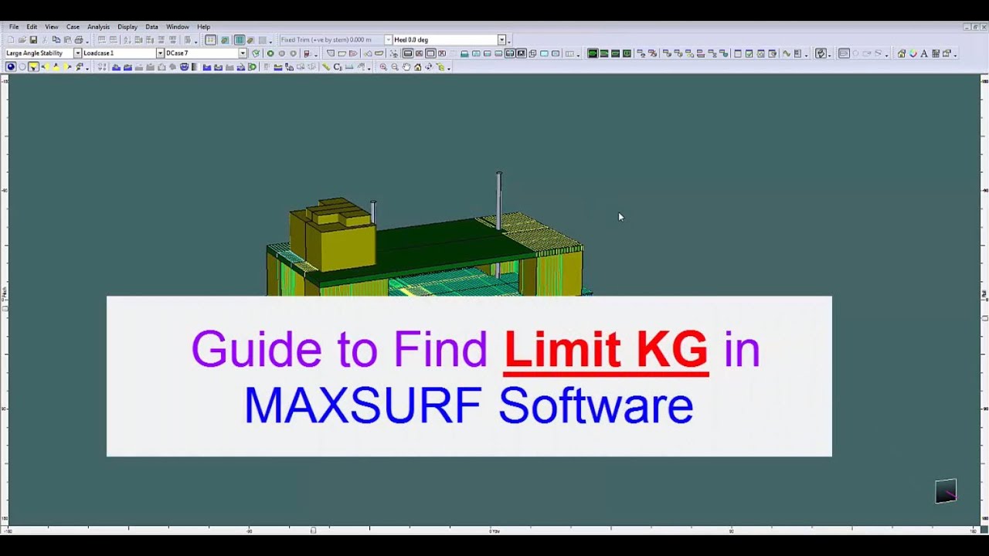Image resolution: width=989 pixels, height=556 pixels.
Task: Expand the Fixed Trim dropdown arrow
Action: pyautogui.click(x=388, y=39)
